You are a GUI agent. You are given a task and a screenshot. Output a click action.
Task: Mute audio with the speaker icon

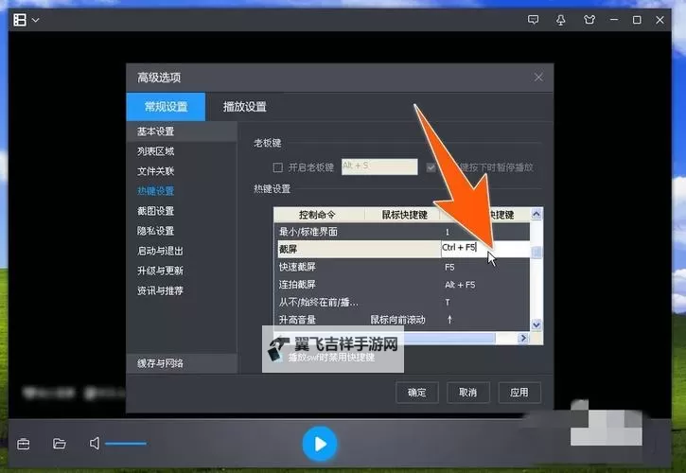[94, 444]
